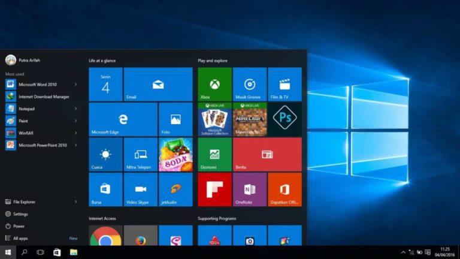Open the Putra Arifah user account
Viewport: 460px width, 259px height.
coord(23,60)
